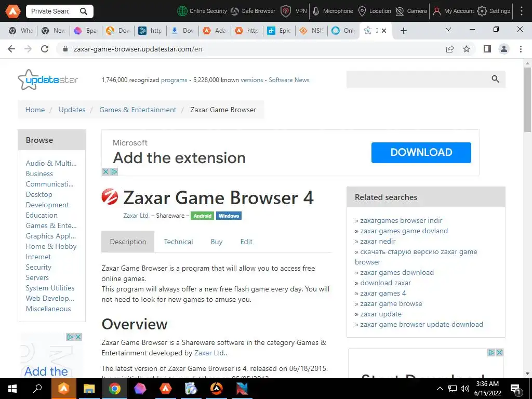This screenshot has height=399, width=532.
Task: Reload the current page
Action: point(45,49)
